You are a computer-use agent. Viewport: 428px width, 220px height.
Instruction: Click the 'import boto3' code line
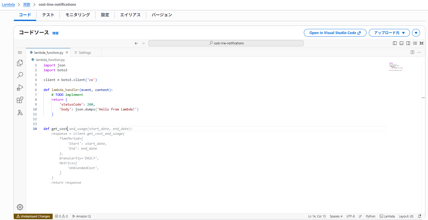pos(56,70)
